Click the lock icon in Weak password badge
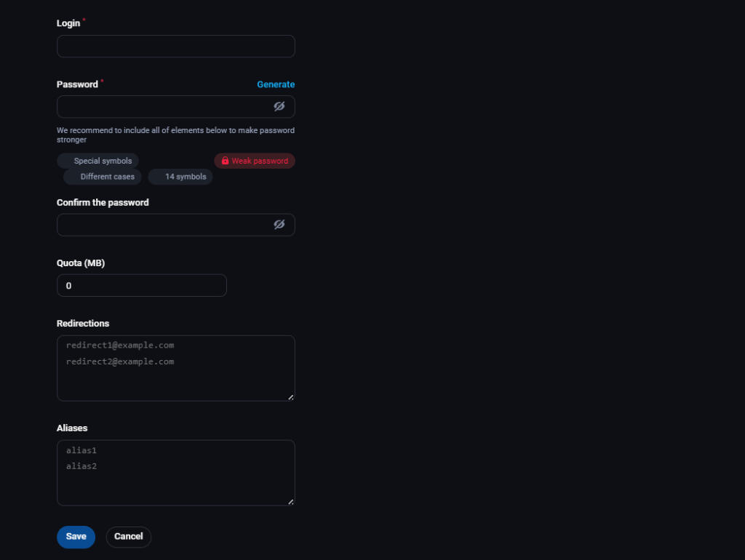 (x=226, y=161)
